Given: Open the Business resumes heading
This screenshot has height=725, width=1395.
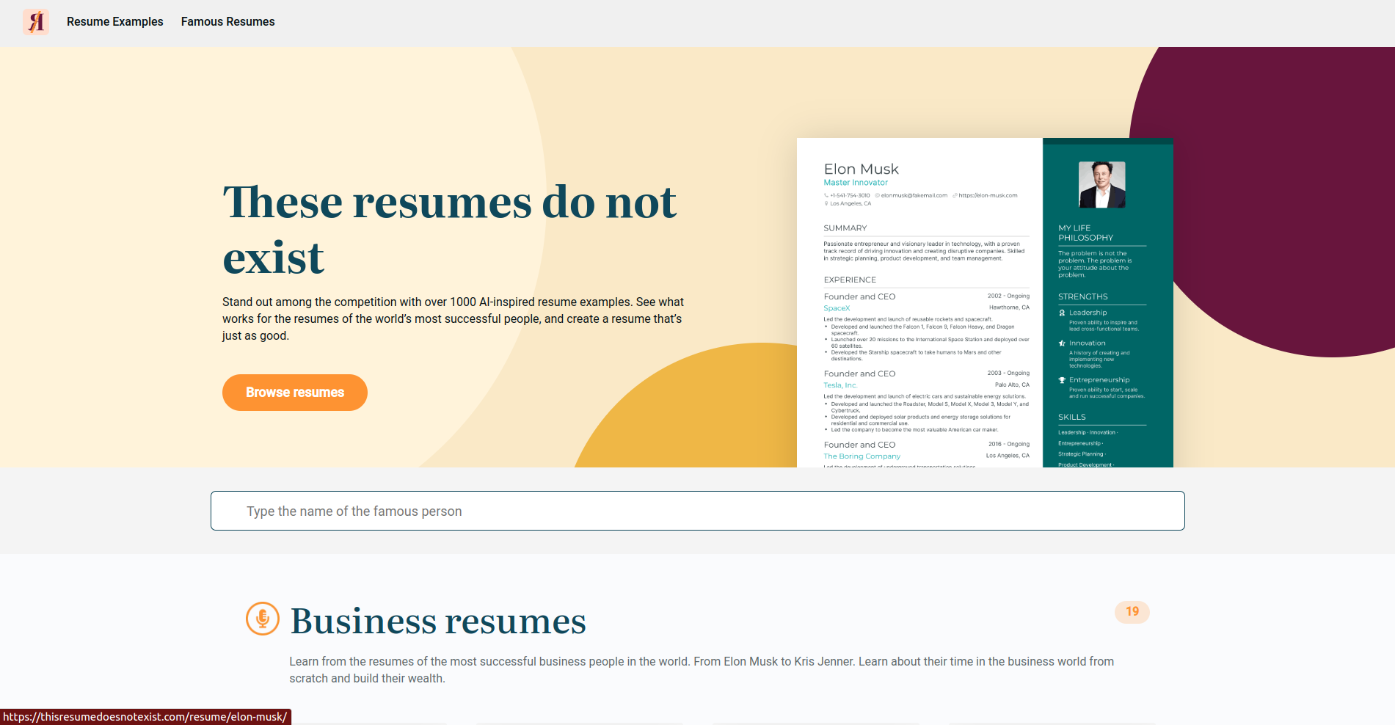Looking at the screenshot, I should 438,621.
